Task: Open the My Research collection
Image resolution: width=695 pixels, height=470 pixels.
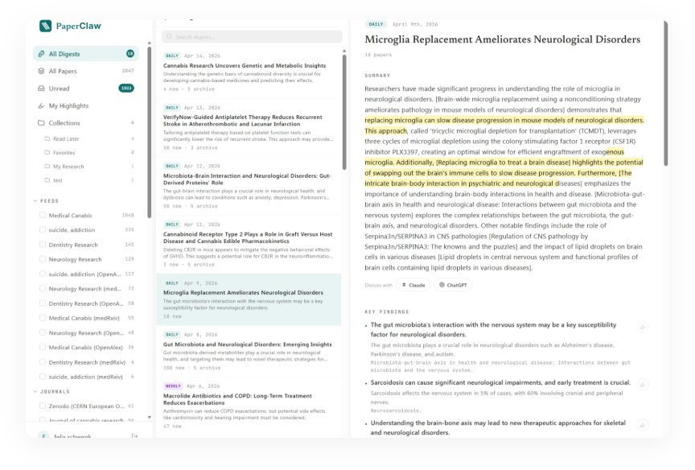Action: coord(88,167)
